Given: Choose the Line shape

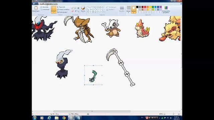Looking at the screenshot, I should (x=88, y=7).
